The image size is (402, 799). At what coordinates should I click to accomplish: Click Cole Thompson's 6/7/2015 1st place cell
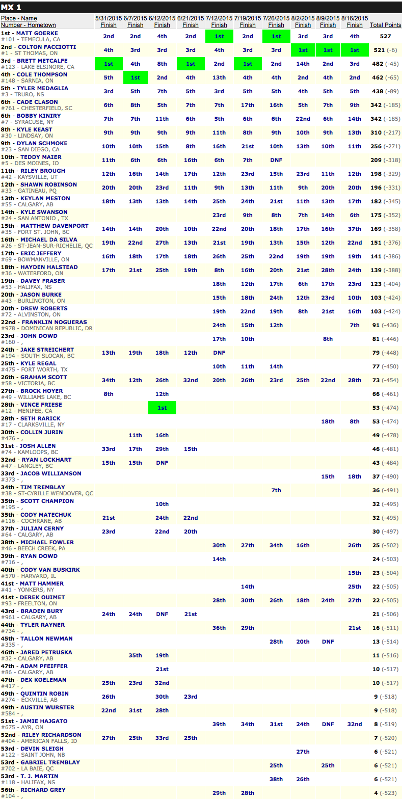click(136, 77)
